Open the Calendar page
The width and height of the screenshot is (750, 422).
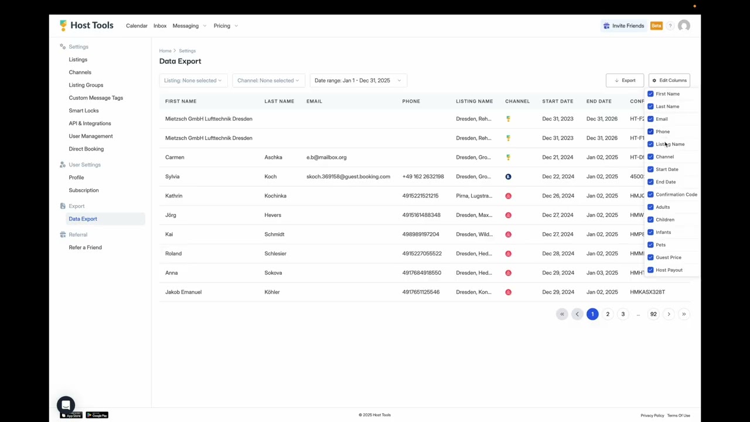coord(137,26)
